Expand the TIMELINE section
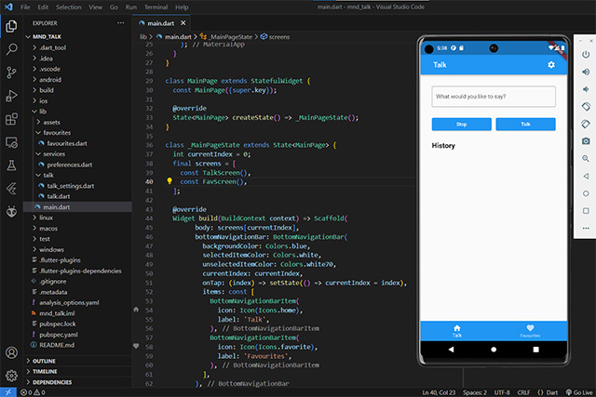Viewport: 596px width, 397px height. [x=45, y=371]
